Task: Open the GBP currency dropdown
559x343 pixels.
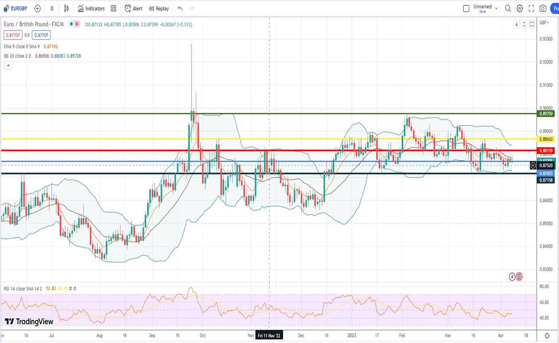Action: point(544,23)
